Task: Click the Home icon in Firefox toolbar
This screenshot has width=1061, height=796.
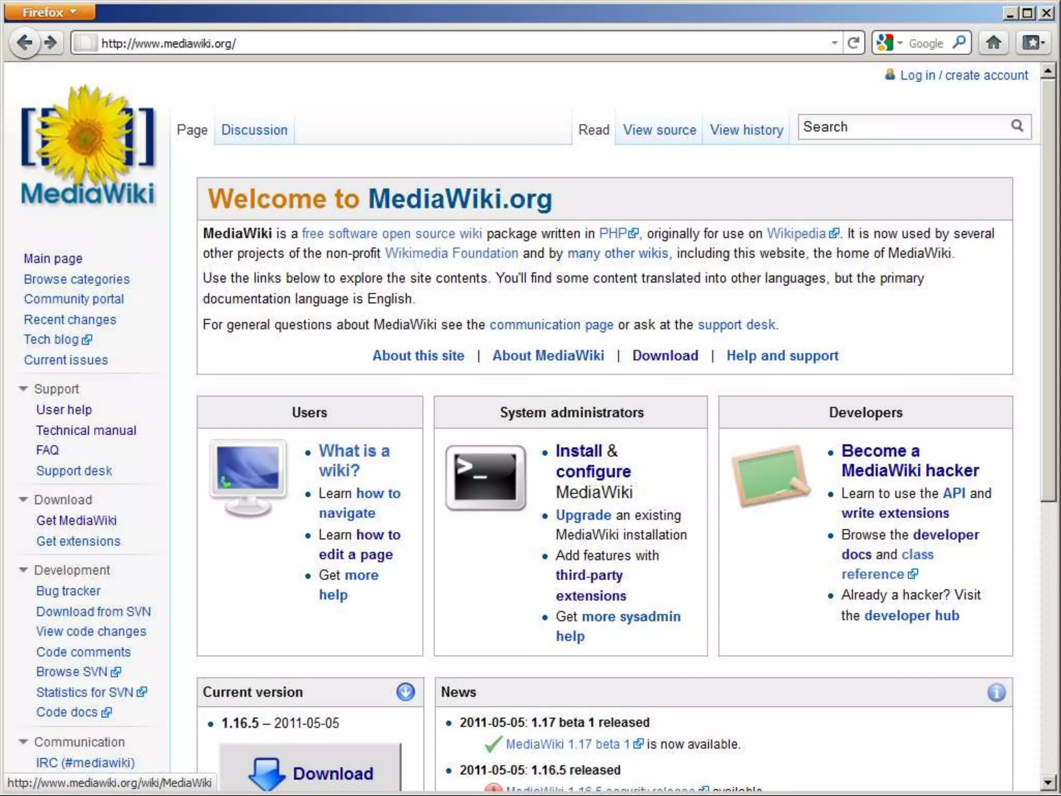Action: click(x=993, y=43)
